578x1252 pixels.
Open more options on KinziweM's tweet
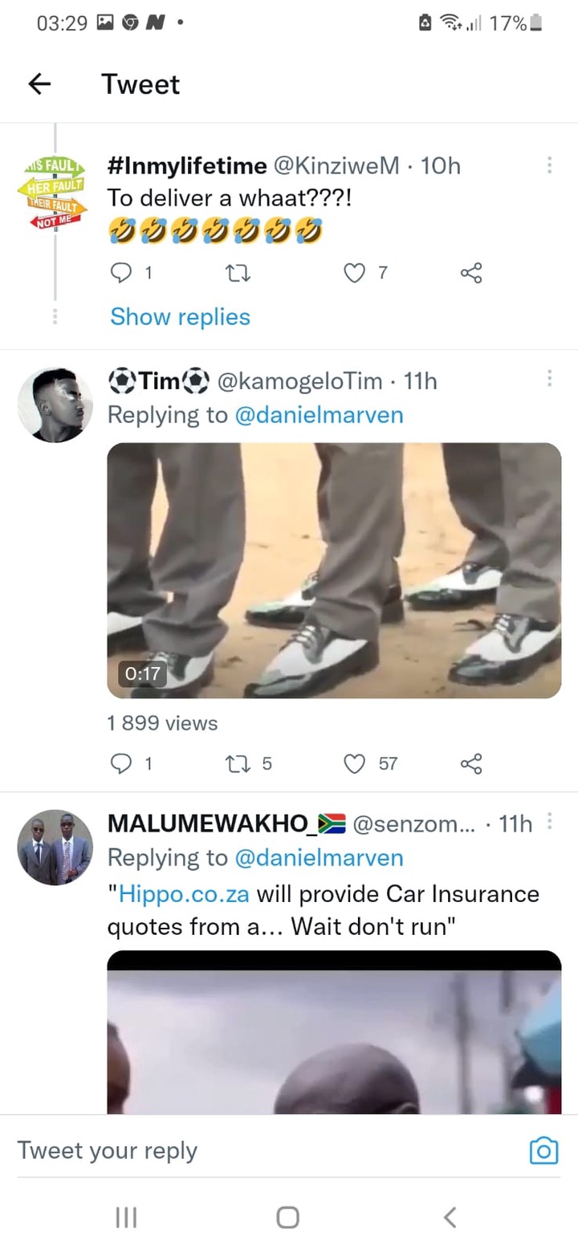[x=549, y=165]
